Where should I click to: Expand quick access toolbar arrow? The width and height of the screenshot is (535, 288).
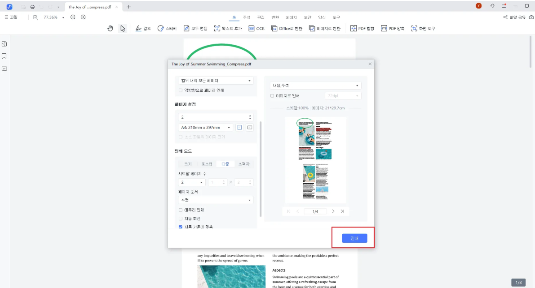pyautogui.click(x=58, y=7)
